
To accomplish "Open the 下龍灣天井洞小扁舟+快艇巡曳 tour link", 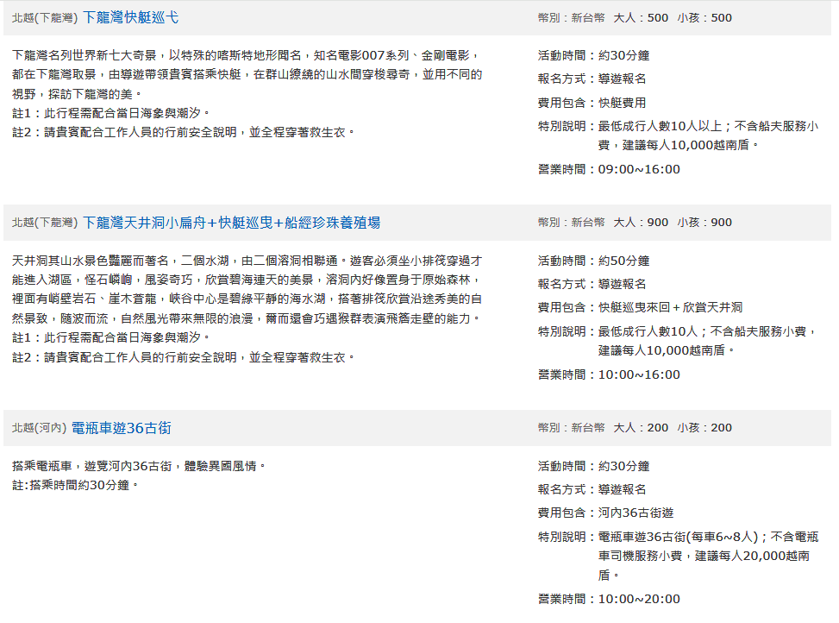I will point(231,223).
